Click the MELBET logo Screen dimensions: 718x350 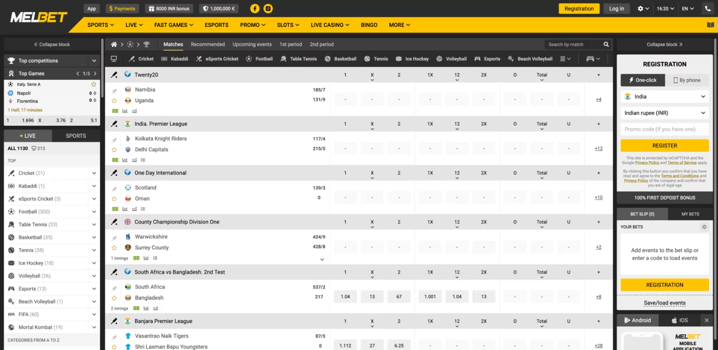[39, 17]
